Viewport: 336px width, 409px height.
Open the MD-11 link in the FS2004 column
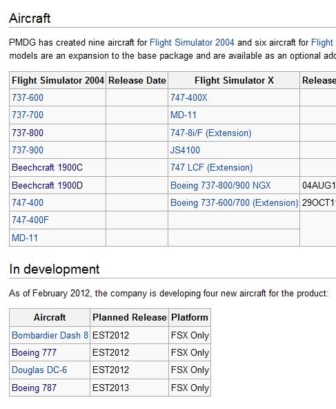pos(25,238)
